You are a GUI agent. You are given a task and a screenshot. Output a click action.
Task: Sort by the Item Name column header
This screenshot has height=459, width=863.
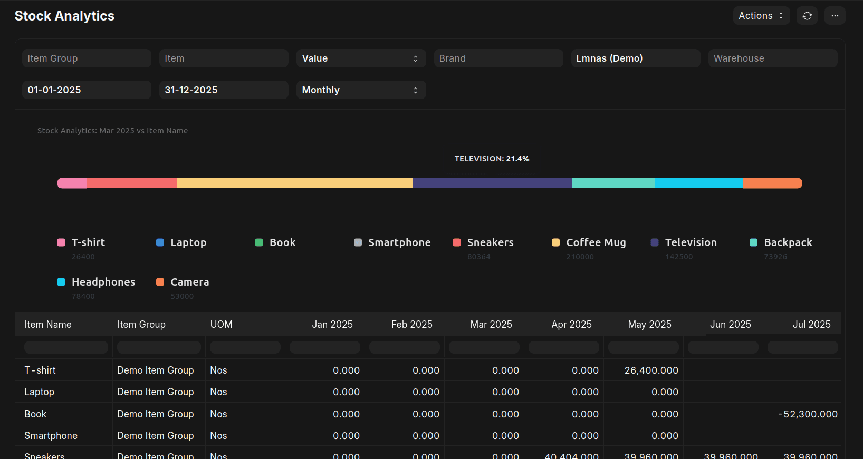click(x=48, y=325)
